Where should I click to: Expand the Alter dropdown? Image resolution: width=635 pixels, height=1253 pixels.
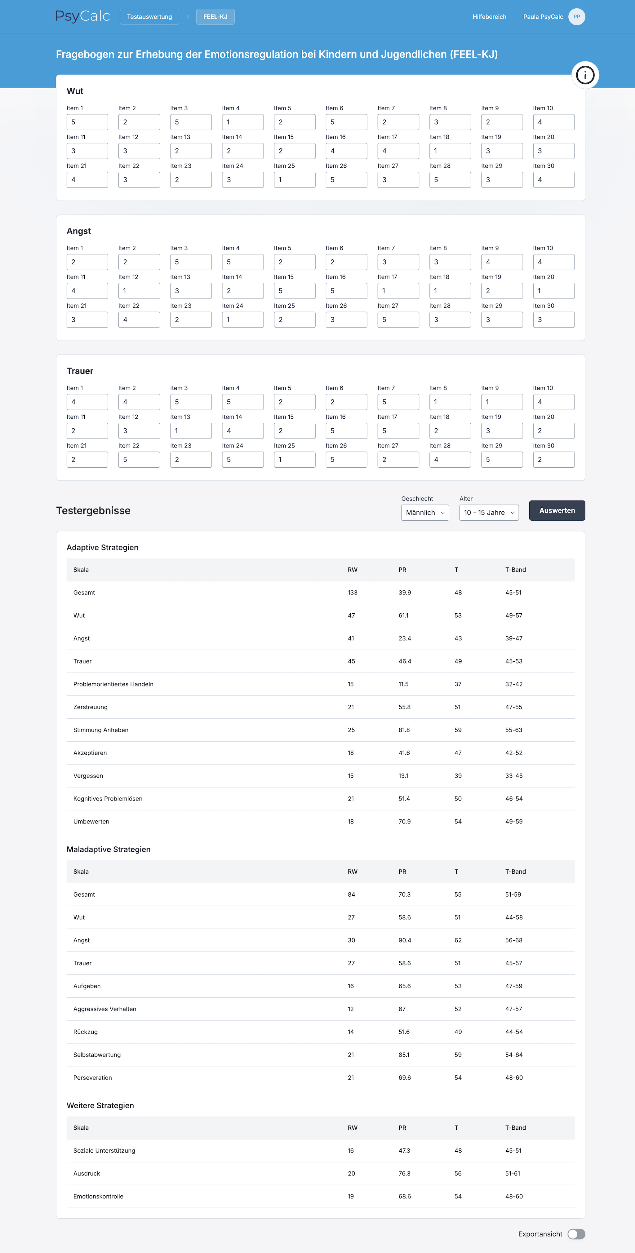[x=489, y=512]
